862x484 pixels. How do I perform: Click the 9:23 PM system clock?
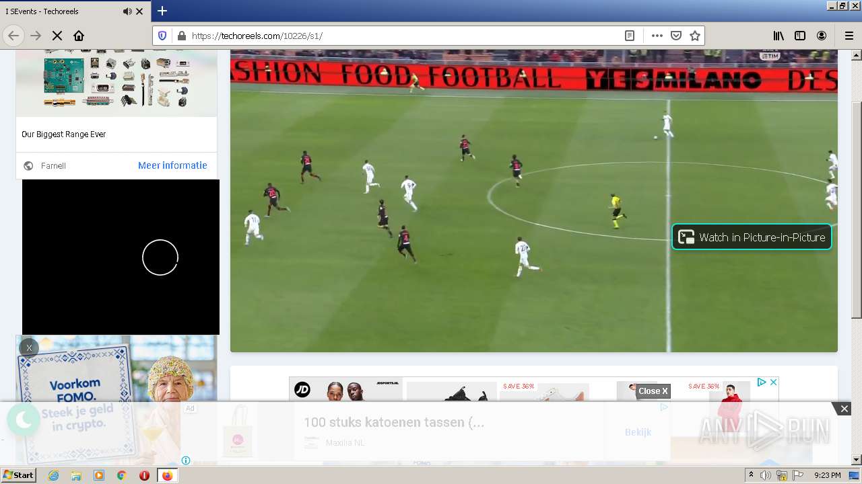[x=828, y=475]
